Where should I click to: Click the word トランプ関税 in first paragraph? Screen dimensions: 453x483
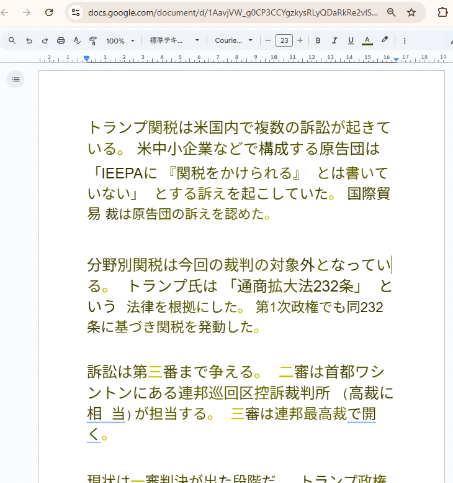133,127
